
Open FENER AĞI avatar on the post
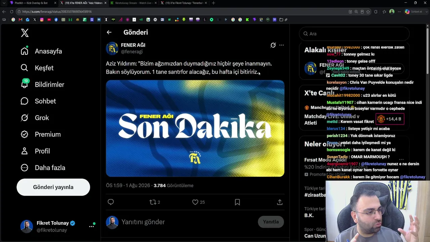112,48
